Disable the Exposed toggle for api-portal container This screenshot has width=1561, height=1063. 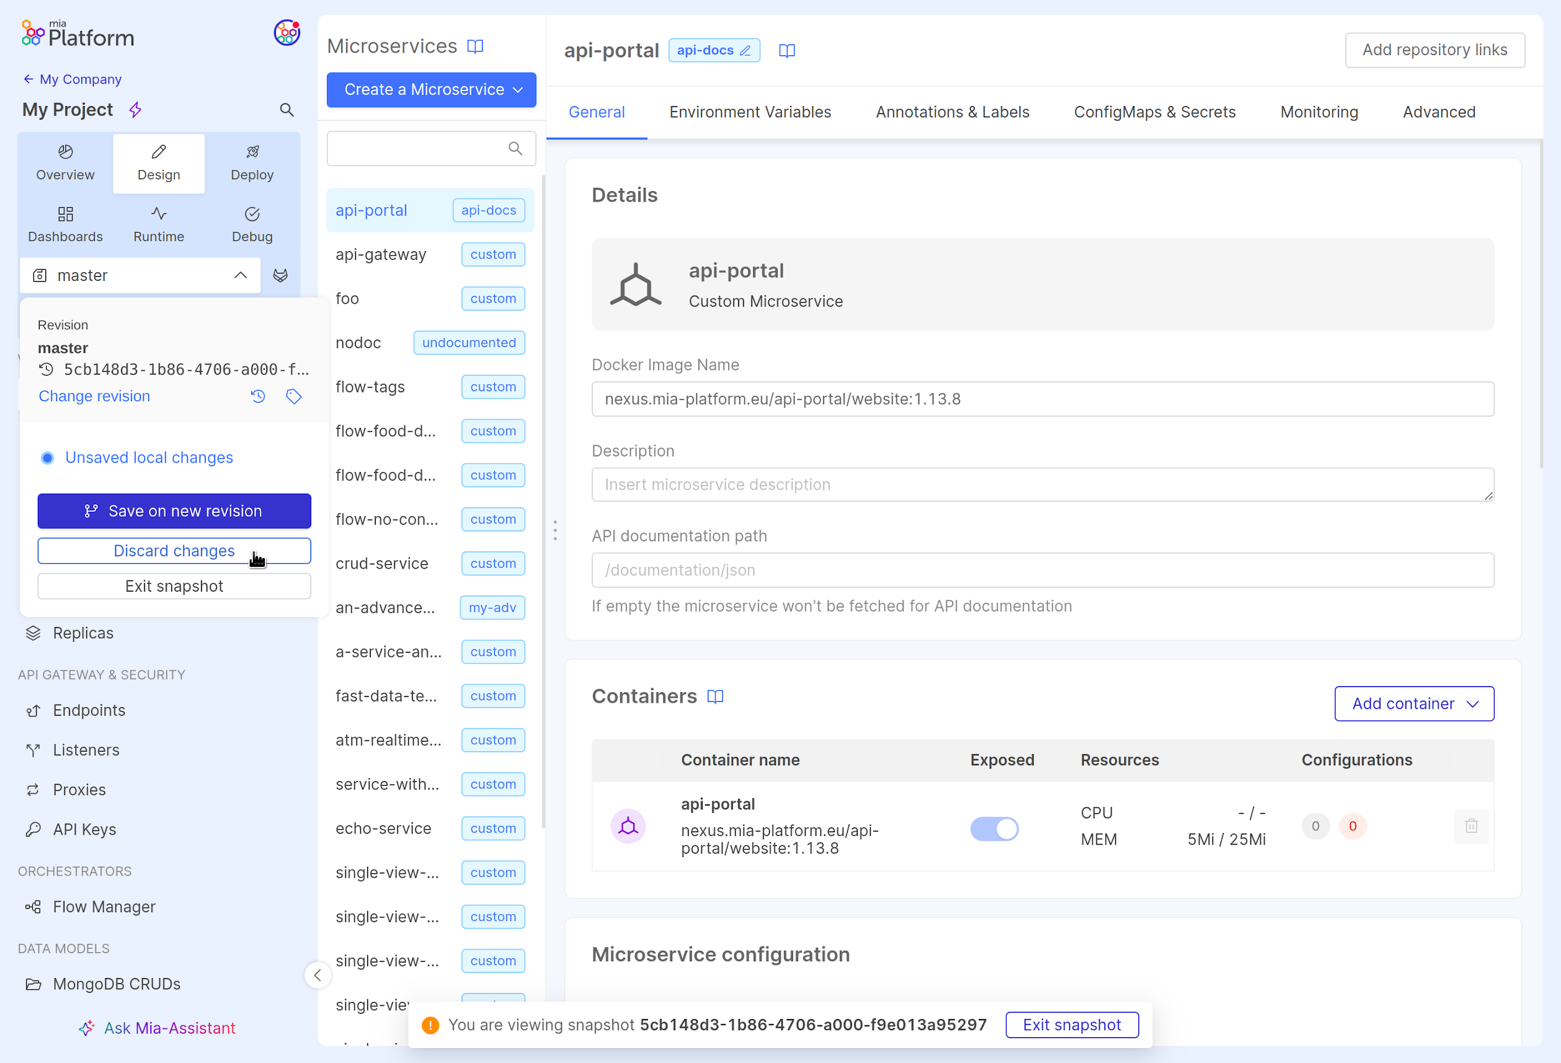tap(995, 829)
